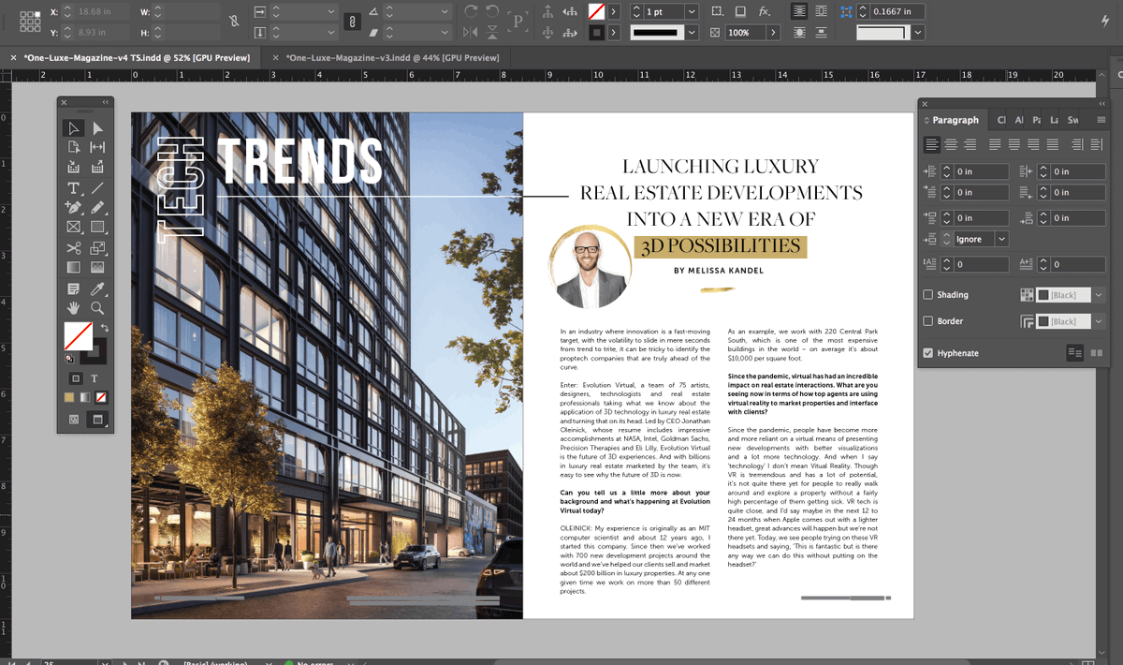Image resolution: width=1123 pixels, height=665 pixels.
Task: Open the Paragraph panel menu
Action: (x=1101, y=119)
